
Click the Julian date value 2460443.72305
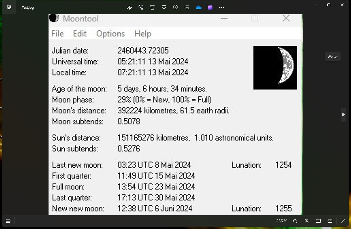tap(143, 51)
